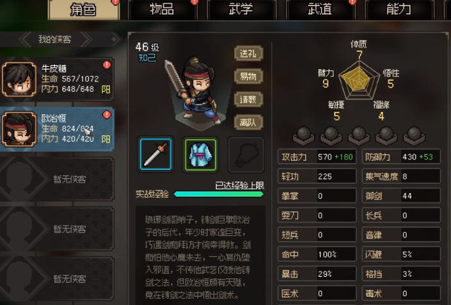Select the blue robe armor slot
This screenshot has width=451, height=305.
pyautogui.click(x=201, y=154)
